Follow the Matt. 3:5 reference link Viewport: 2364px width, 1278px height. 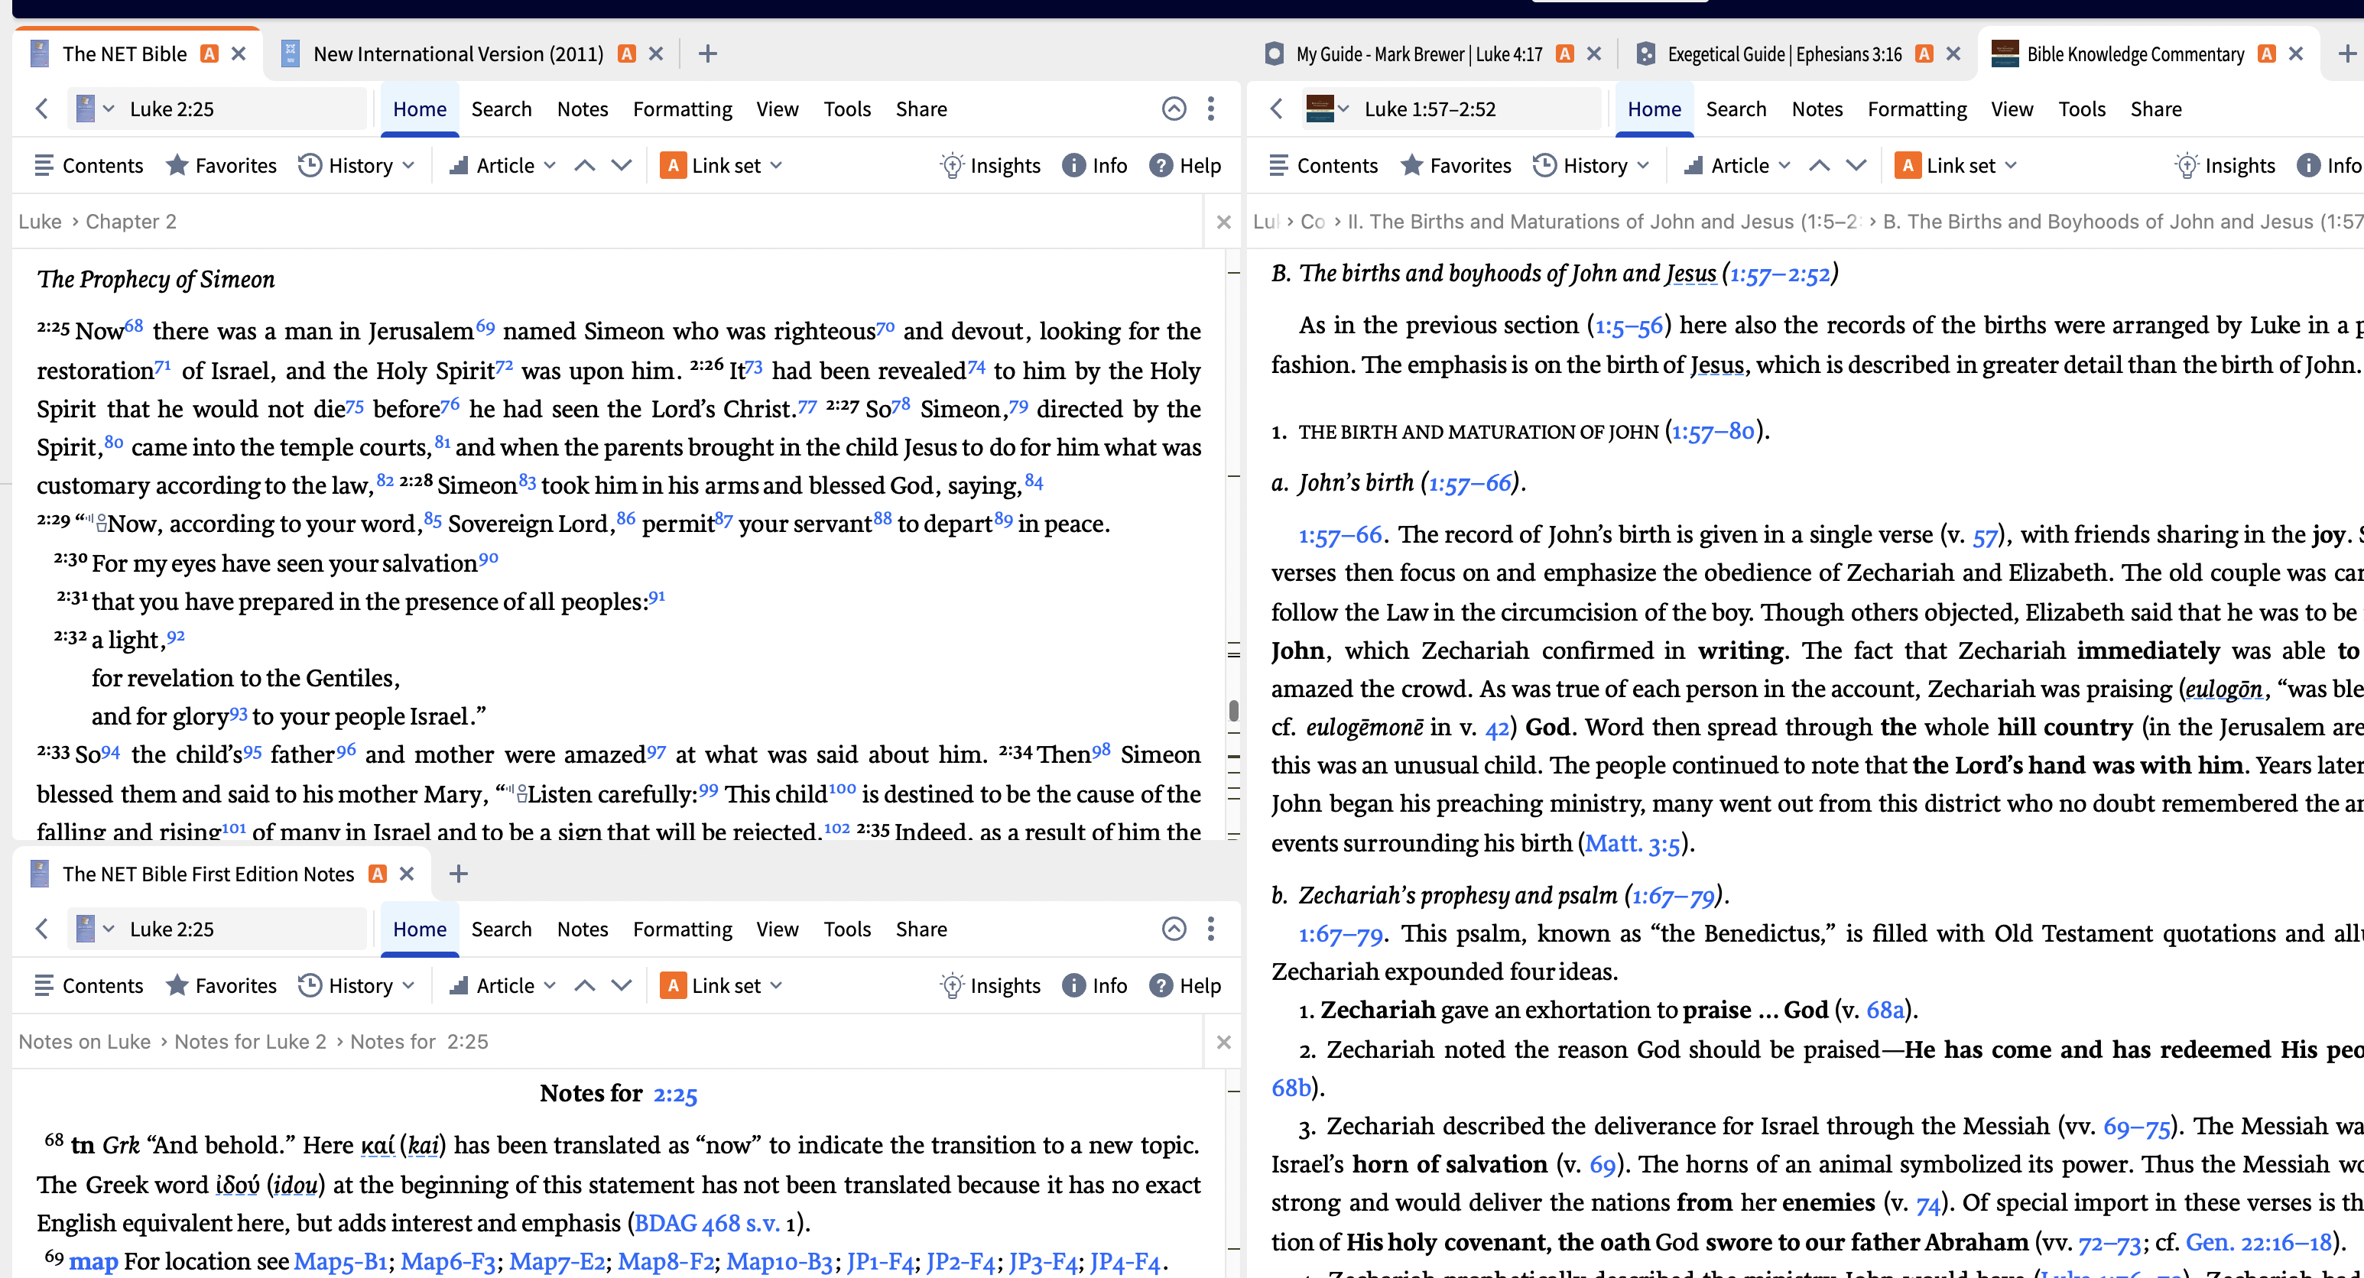[x=1632, y=843]
